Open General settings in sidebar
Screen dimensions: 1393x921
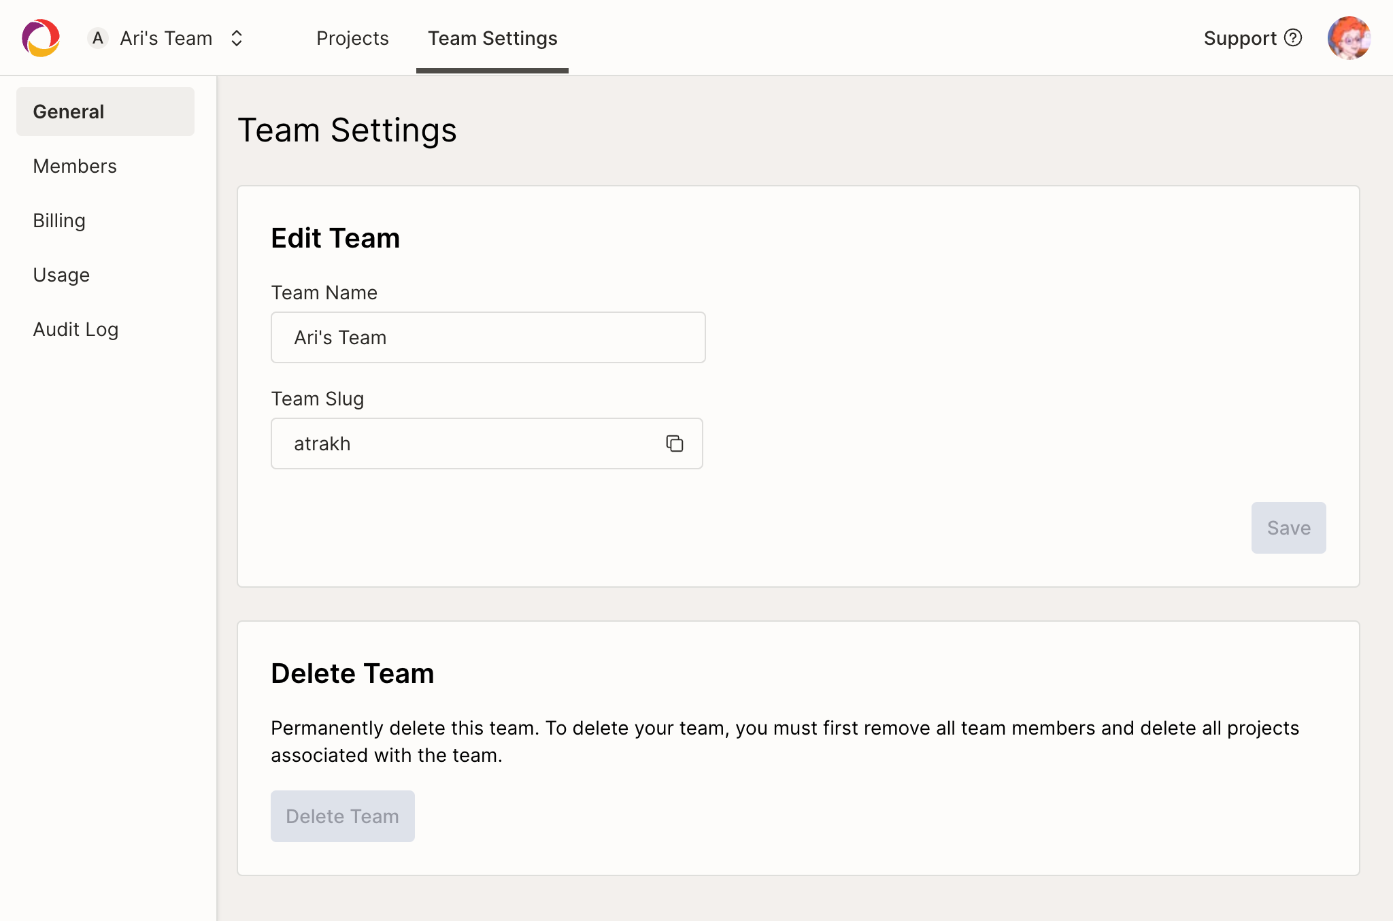(105, 112)
